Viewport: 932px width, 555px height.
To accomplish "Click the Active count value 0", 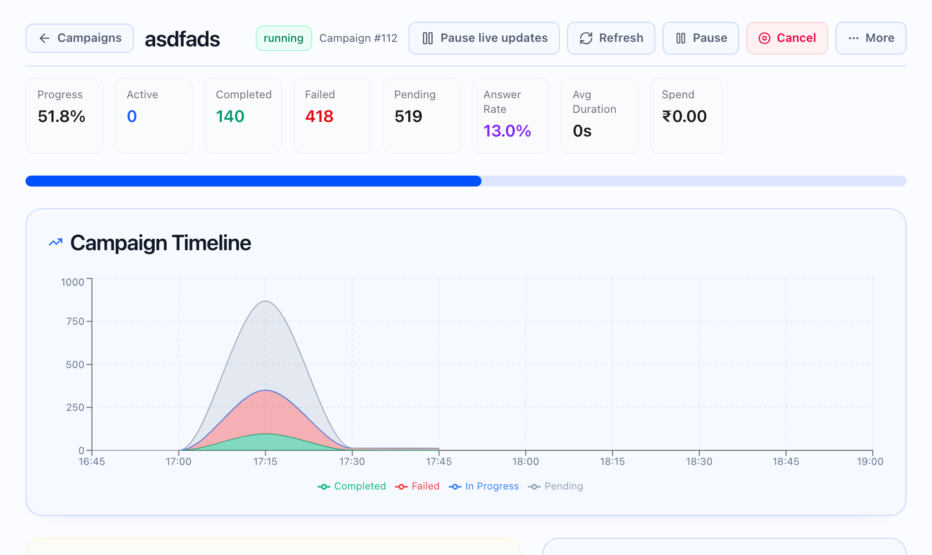I will pos(132,116).
